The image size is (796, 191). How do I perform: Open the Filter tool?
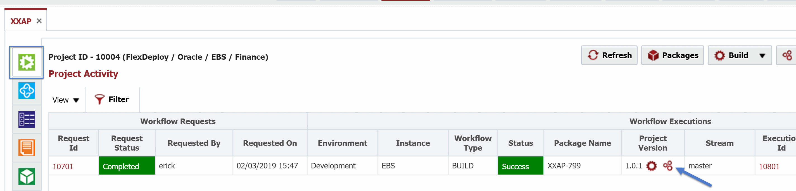[x=112, y=99]
